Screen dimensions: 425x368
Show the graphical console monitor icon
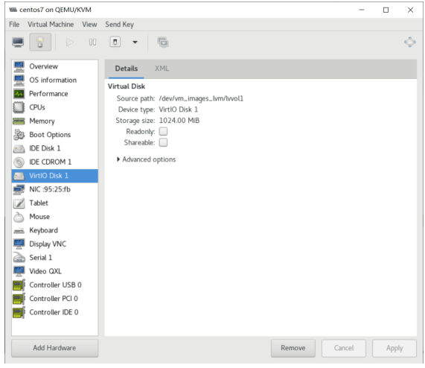coord(18,42)
